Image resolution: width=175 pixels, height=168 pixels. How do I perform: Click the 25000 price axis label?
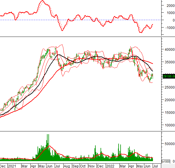coord(168,87)
